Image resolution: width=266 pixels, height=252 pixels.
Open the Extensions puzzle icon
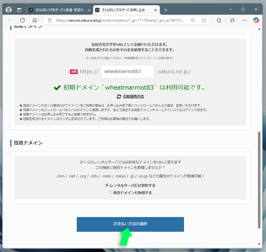(x=219, y=20)
